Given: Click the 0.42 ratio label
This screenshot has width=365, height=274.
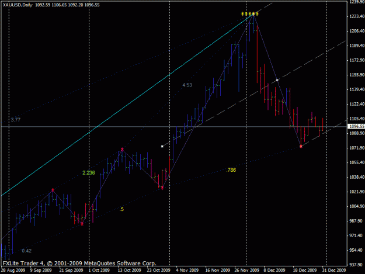Looking at the screenshot, I should click(26, 251).
